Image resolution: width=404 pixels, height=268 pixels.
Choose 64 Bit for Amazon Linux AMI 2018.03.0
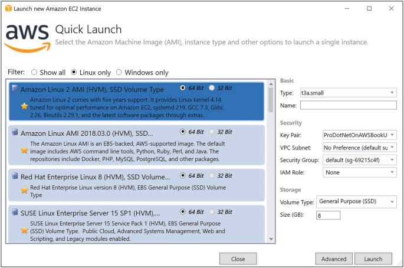tap(192, 132)
